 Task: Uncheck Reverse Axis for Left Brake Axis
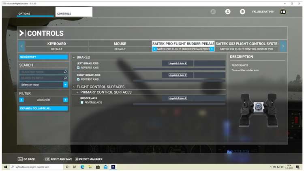tap(79, 68)
